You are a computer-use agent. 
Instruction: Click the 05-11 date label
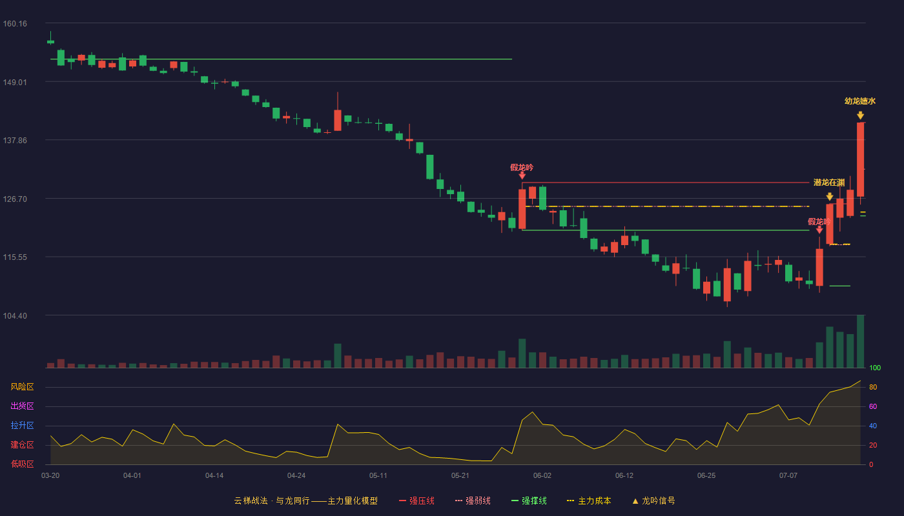(x=378, y=475)
